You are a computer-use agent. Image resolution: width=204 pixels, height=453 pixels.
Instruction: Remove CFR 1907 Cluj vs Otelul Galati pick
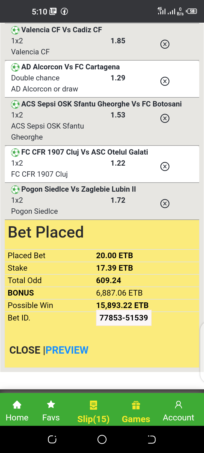[x=165, y=166]
